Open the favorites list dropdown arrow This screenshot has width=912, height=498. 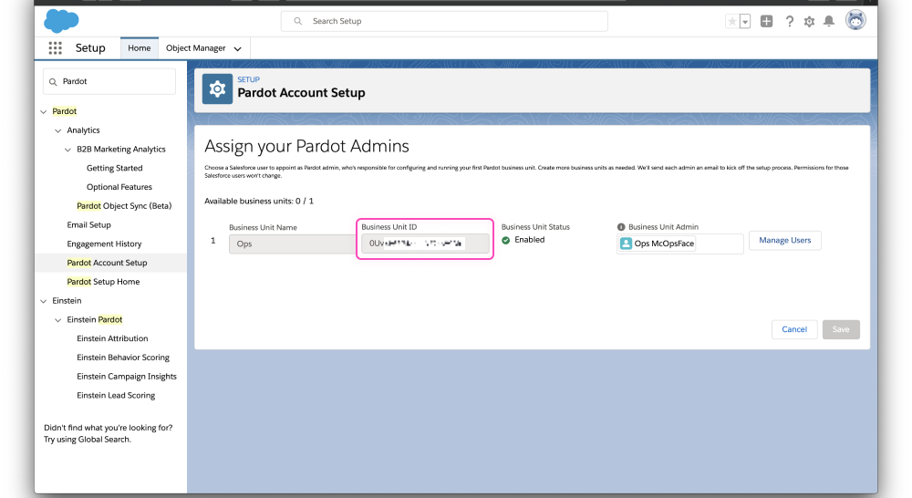[x=745, y=21]
